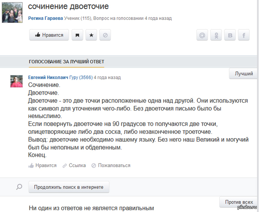Screen dimensions: 259x212
Task: Open Евгений Николаич profile link
Action: tap(48, 77)
